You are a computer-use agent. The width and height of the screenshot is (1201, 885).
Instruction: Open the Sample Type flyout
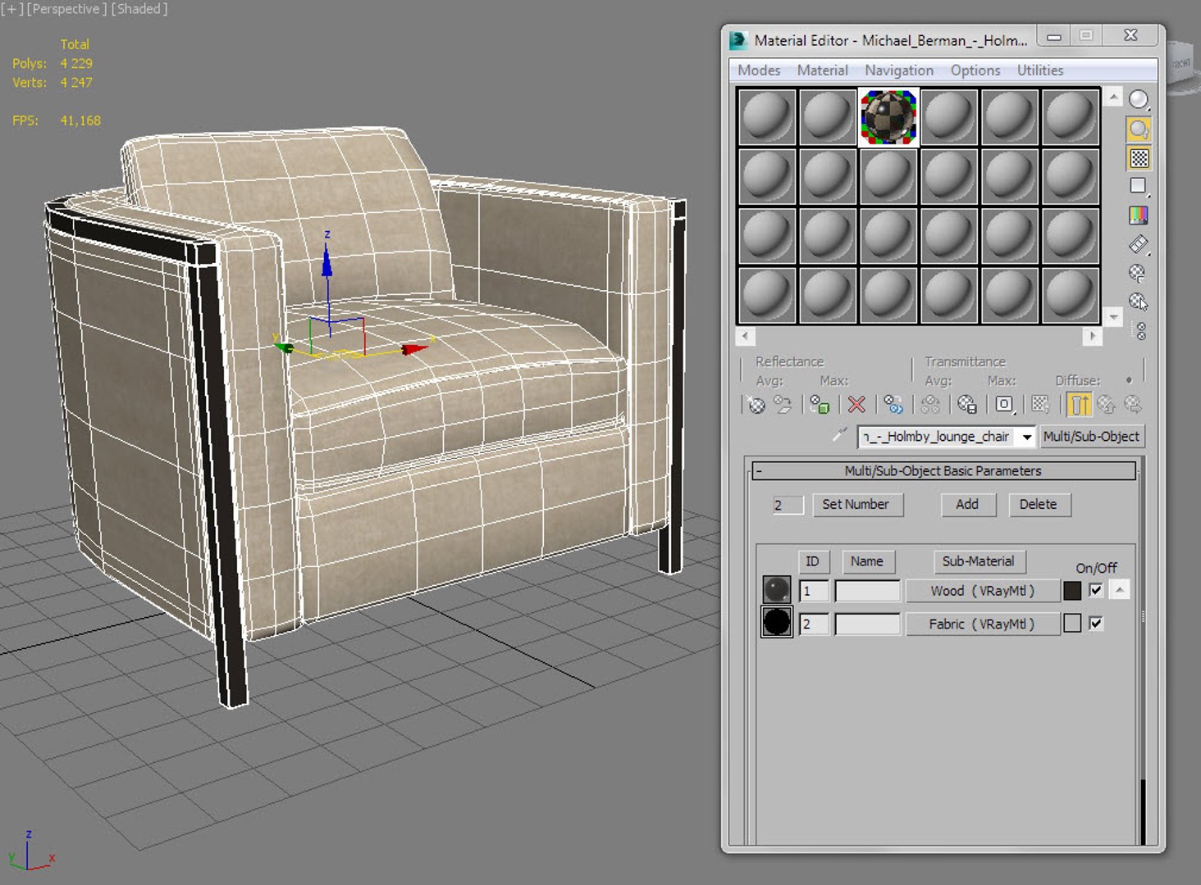[1139, 100]
